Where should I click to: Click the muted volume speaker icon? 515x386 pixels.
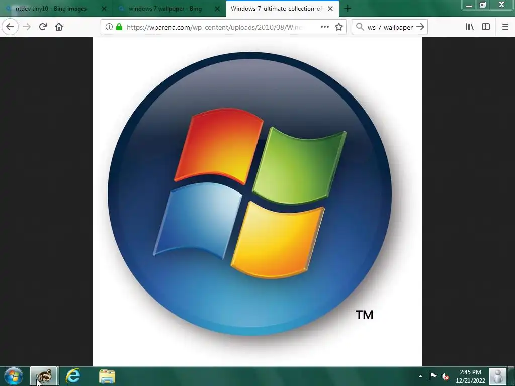[x=445, y=376]
